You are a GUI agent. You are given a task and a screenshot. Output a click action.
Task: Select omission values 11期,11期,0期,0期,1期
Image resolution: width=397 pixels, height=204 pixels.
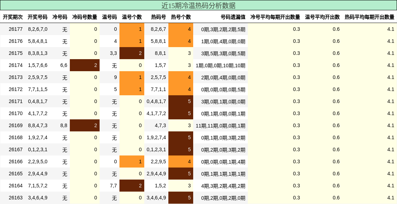click(220, 125)
